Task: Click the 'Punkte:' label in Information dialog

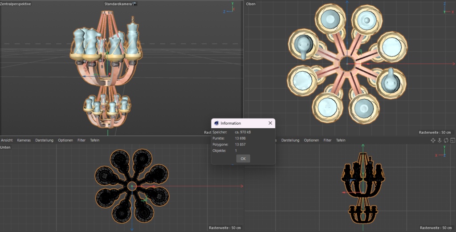Action: point(218,138)
